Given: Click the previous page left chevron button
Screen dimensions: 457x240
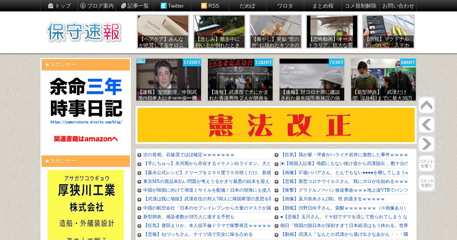Looking at the screenshot, I should (x=426, y=125).
